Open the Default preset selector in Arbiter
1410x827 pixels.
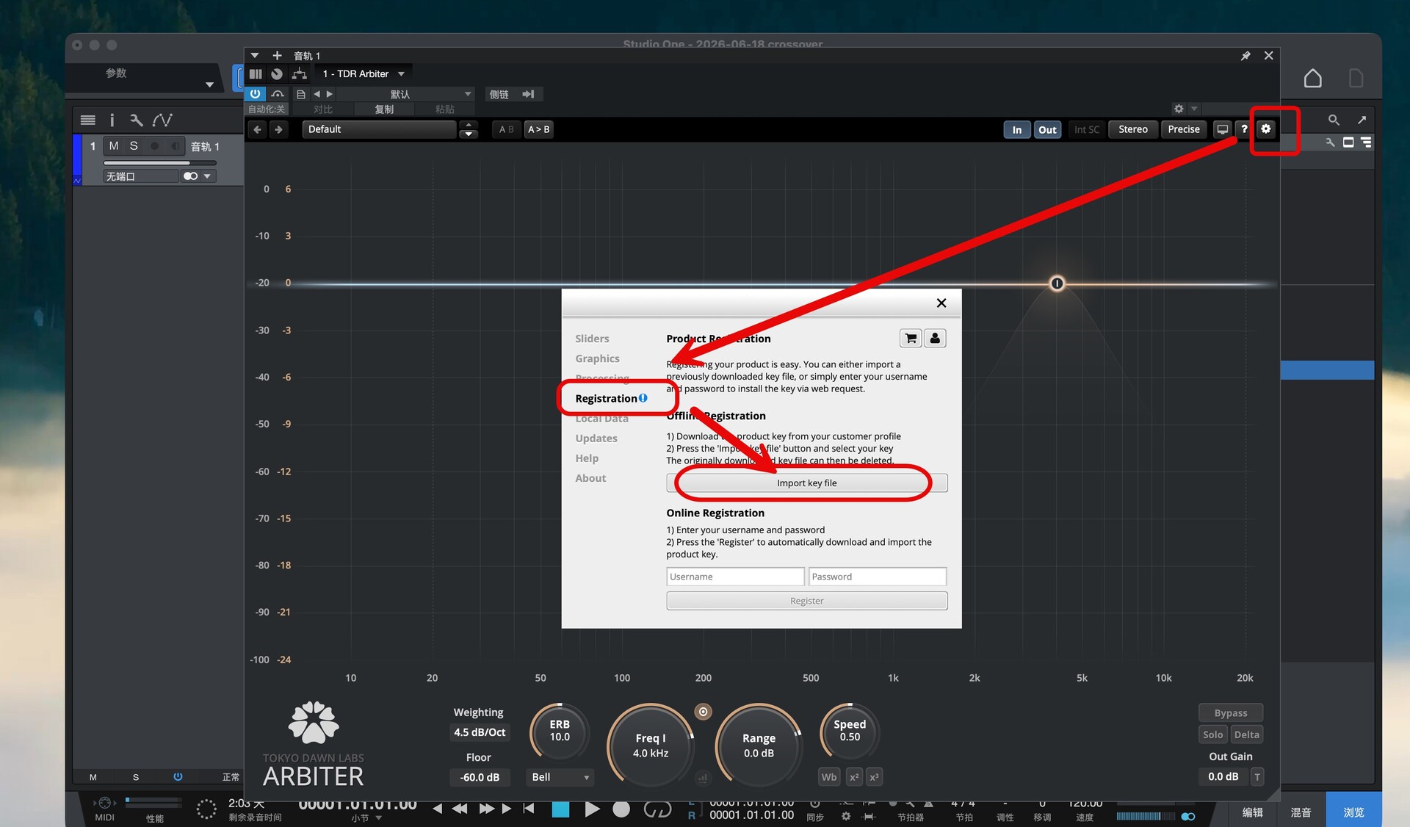380,129
